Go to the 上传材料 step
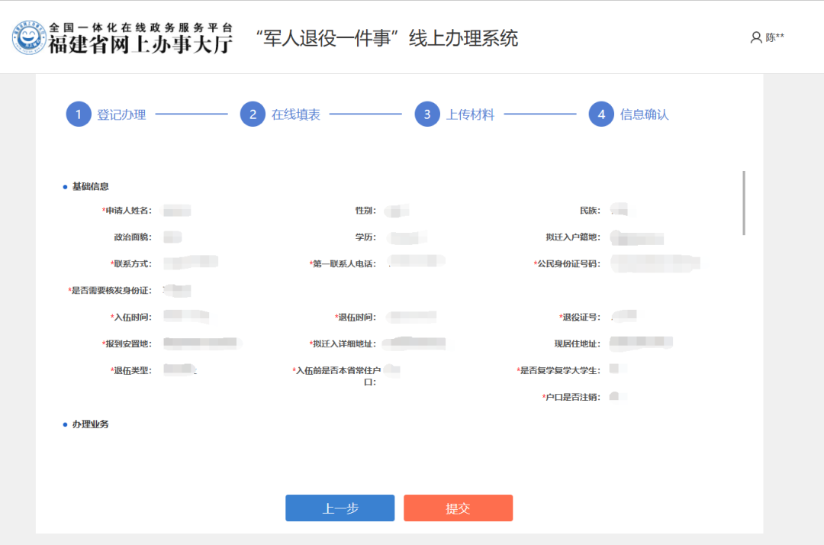Viewport: 824px width, 545px height. tap(470, 114)
